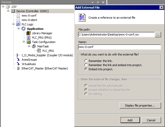The image size is (165, 127).
Task: Select 'prompt whether to reload the file.'
Action: [x=86, y=90]
